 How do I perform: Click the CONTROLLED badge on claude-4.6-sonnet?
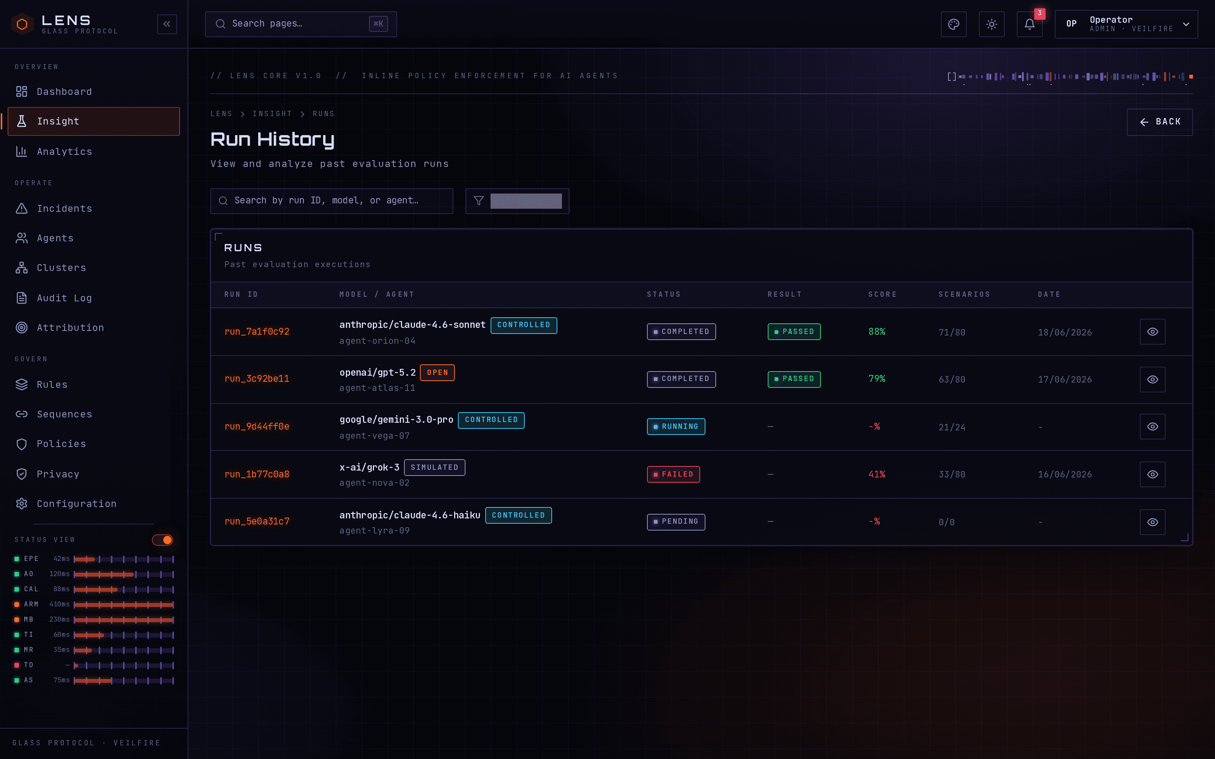[524, 325]
